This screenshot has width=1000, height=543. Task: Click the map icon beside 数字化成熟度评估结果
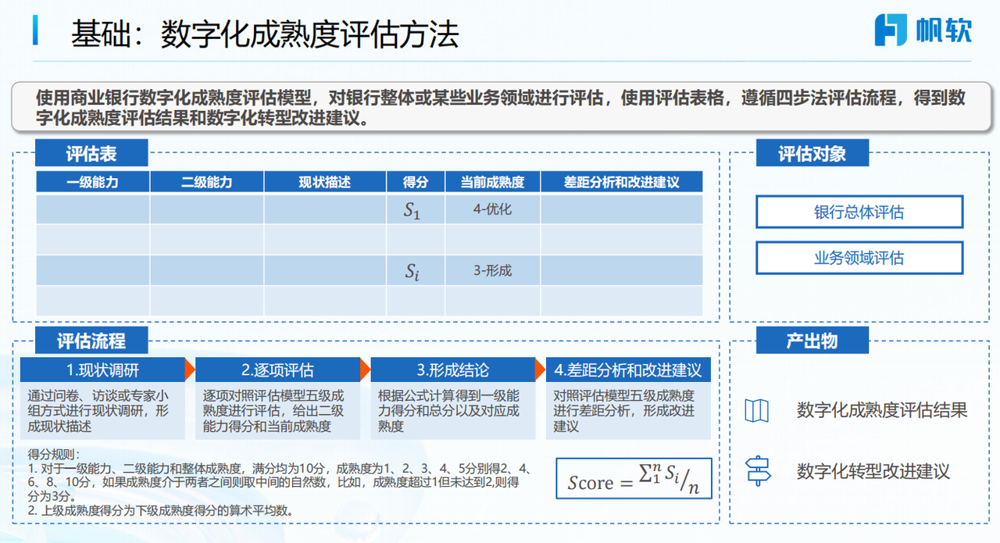(x=756, y=410)
